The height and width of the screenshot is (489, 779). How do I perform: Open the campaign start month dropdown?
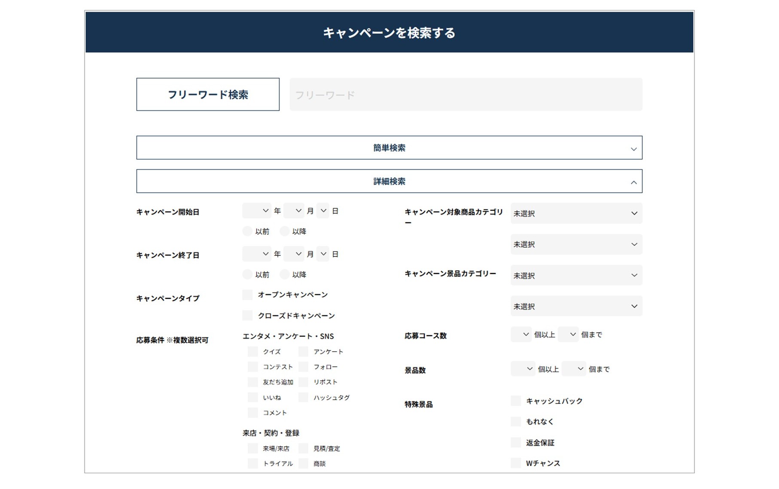(294, 210)
